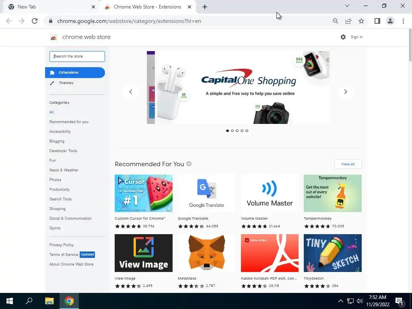
Task: Open the taskbar volume control
Action: tap(359, 301)
